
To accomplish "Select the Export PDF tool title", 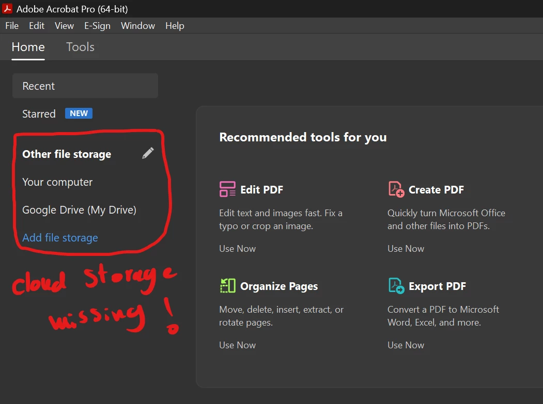I will click(438, 286).
